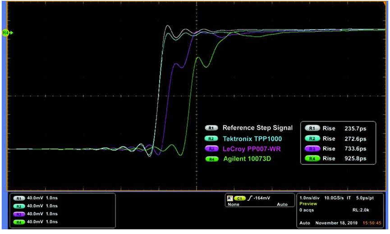Click the R4 waveform handle on left edge
This screenshot has width=390, height=234.
tap(6, 33)
